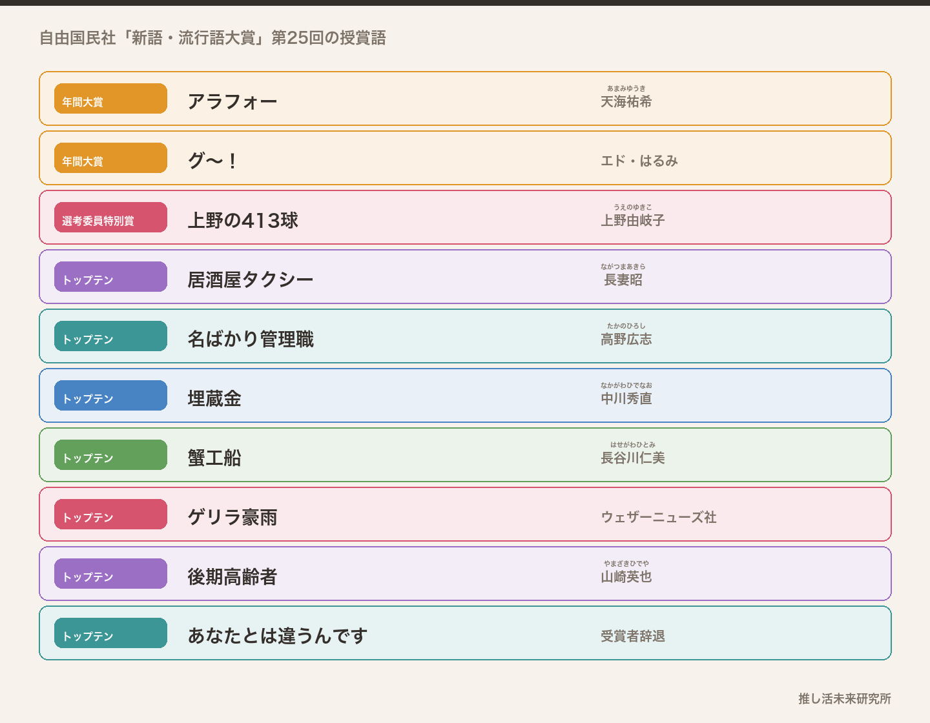
Task: Click the トップテン badge beside 埋蔵金
Action: [110, 396]
